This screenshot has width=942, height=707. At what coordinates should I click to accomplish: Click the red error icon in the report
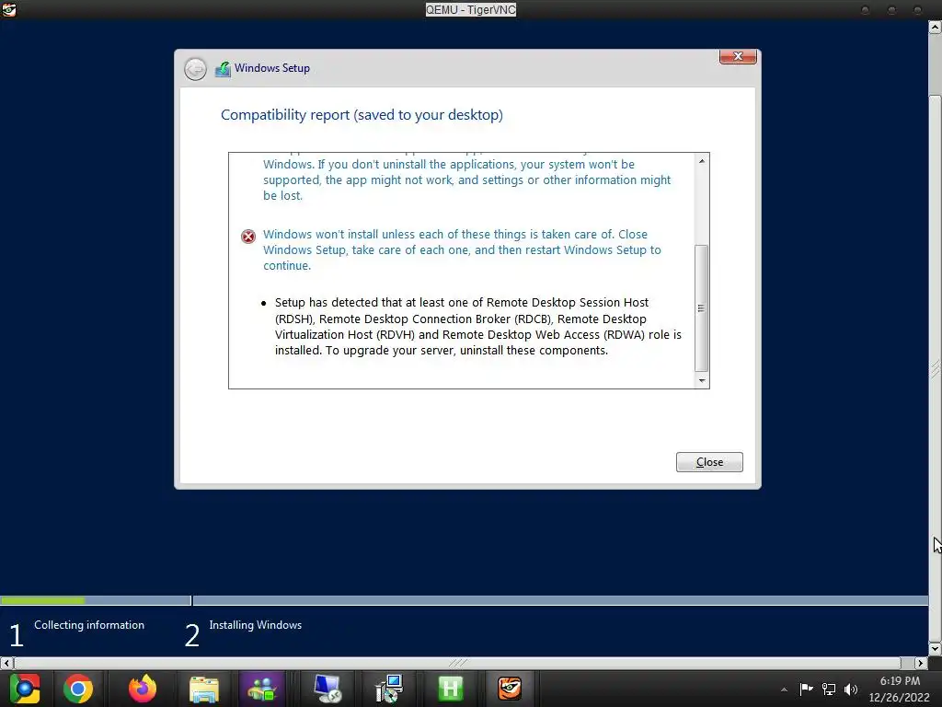point(248,237)
